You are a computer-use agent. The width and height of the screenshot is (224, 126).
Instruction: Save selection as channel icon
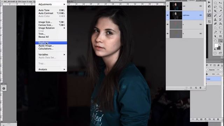[x=191, y=87]
